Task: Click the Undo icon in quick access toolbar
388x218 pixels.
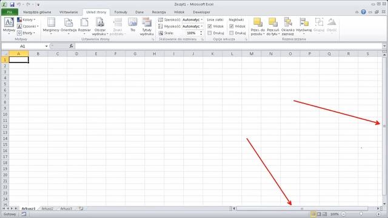Action: [19, 4]
